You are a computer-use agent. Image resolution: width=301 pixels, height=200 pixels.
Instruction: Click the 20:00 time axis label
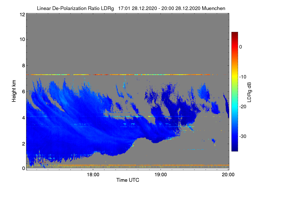[x=228, y=175]
